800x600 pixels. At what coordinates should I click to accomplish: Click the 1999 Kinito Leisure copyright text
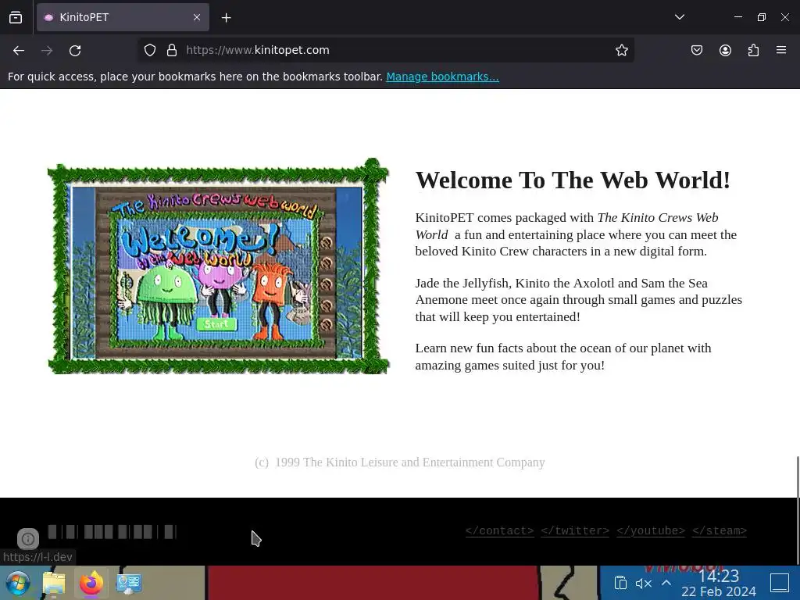click(x=400, y=462)
